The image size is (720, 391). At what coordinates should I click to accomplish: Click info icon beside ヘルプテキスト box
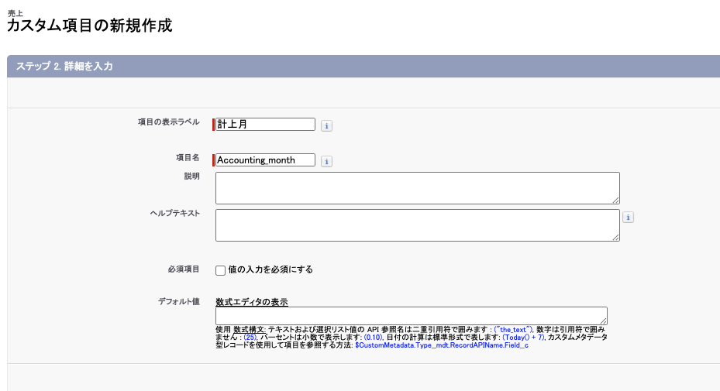(628, 218)
